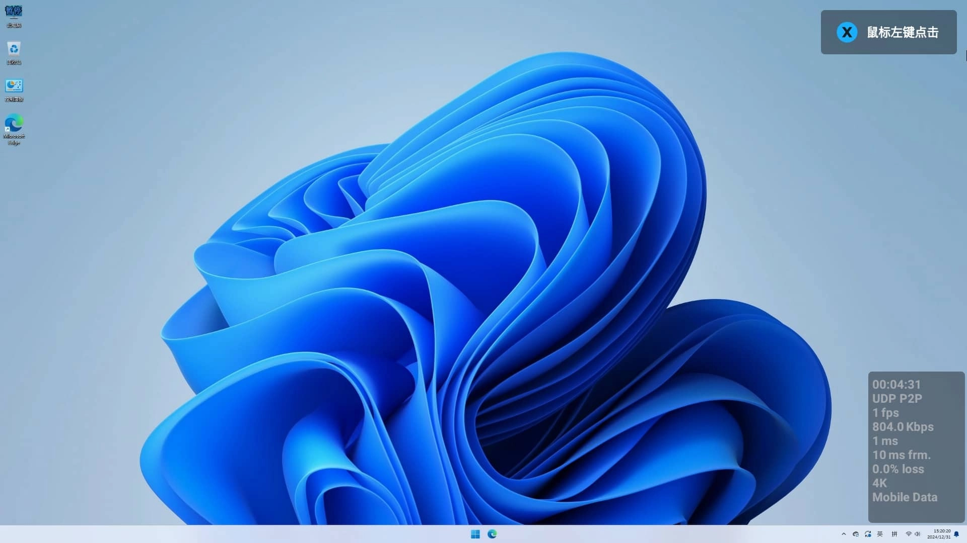967x543 pixels.
Task: Open the Windows Start menu
Action: 475,534
